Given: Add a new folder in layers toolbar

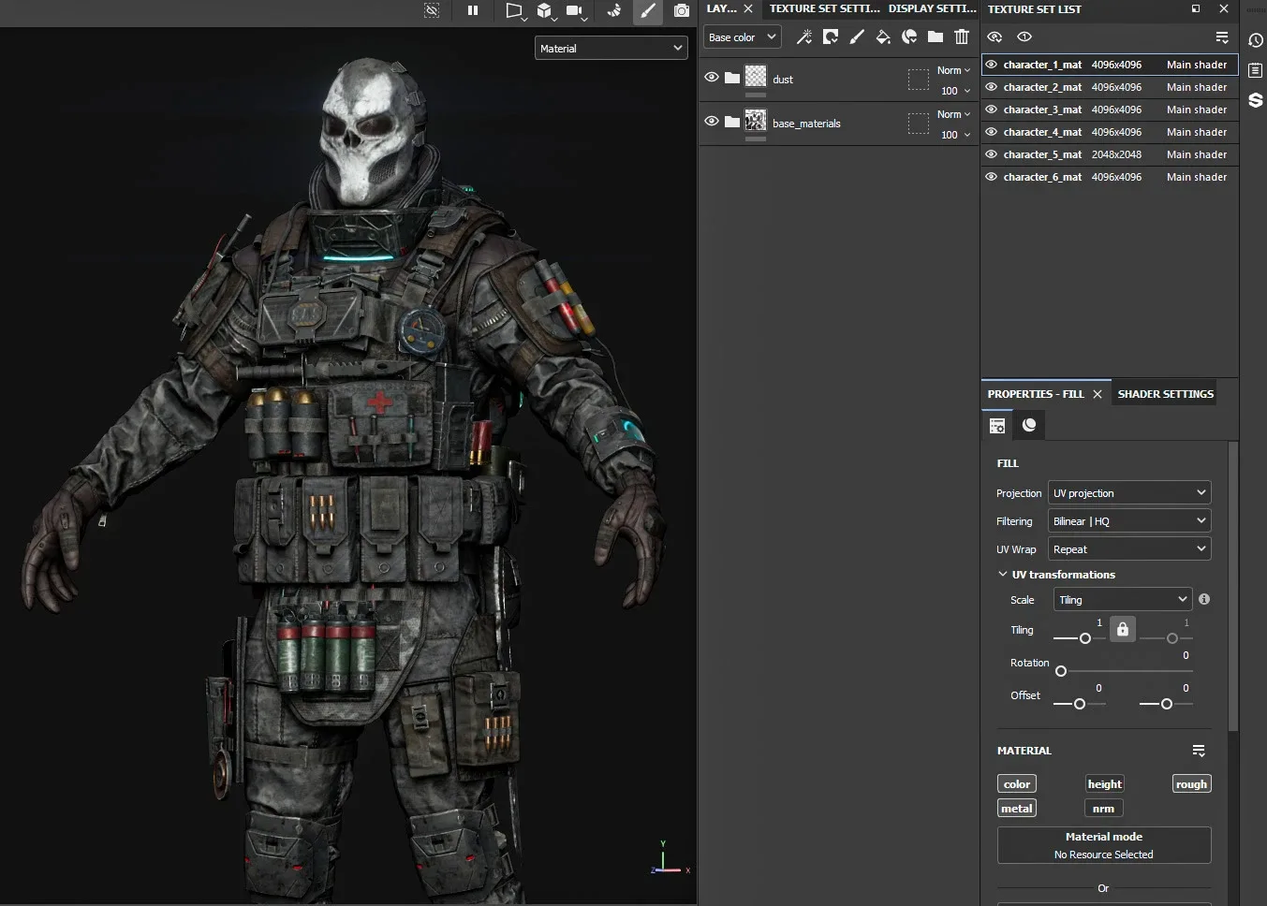Looking at the screenshot, I should (935, 37).
